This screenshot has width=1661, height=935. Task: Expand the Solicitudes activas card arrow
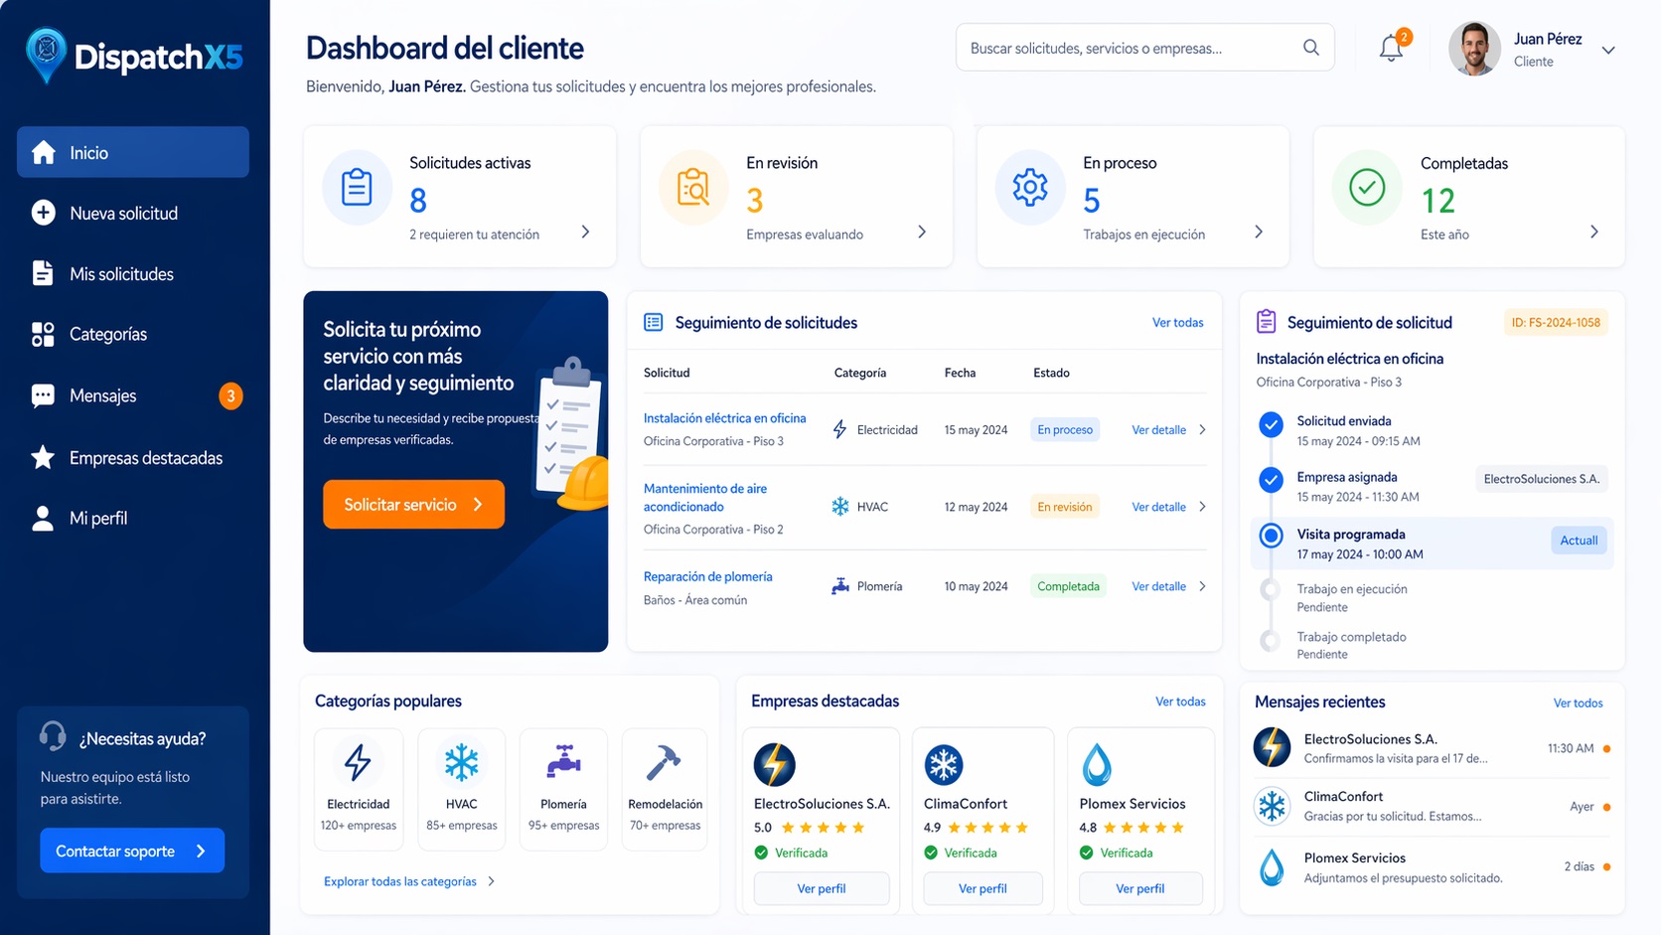pyautogui.click(x=585, y=233)
